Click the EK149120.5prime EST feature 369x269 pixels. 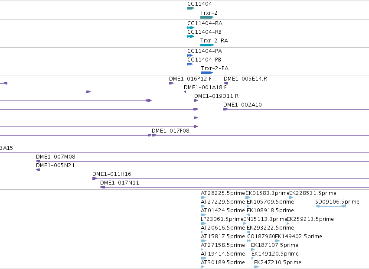(x=253, y=258)
